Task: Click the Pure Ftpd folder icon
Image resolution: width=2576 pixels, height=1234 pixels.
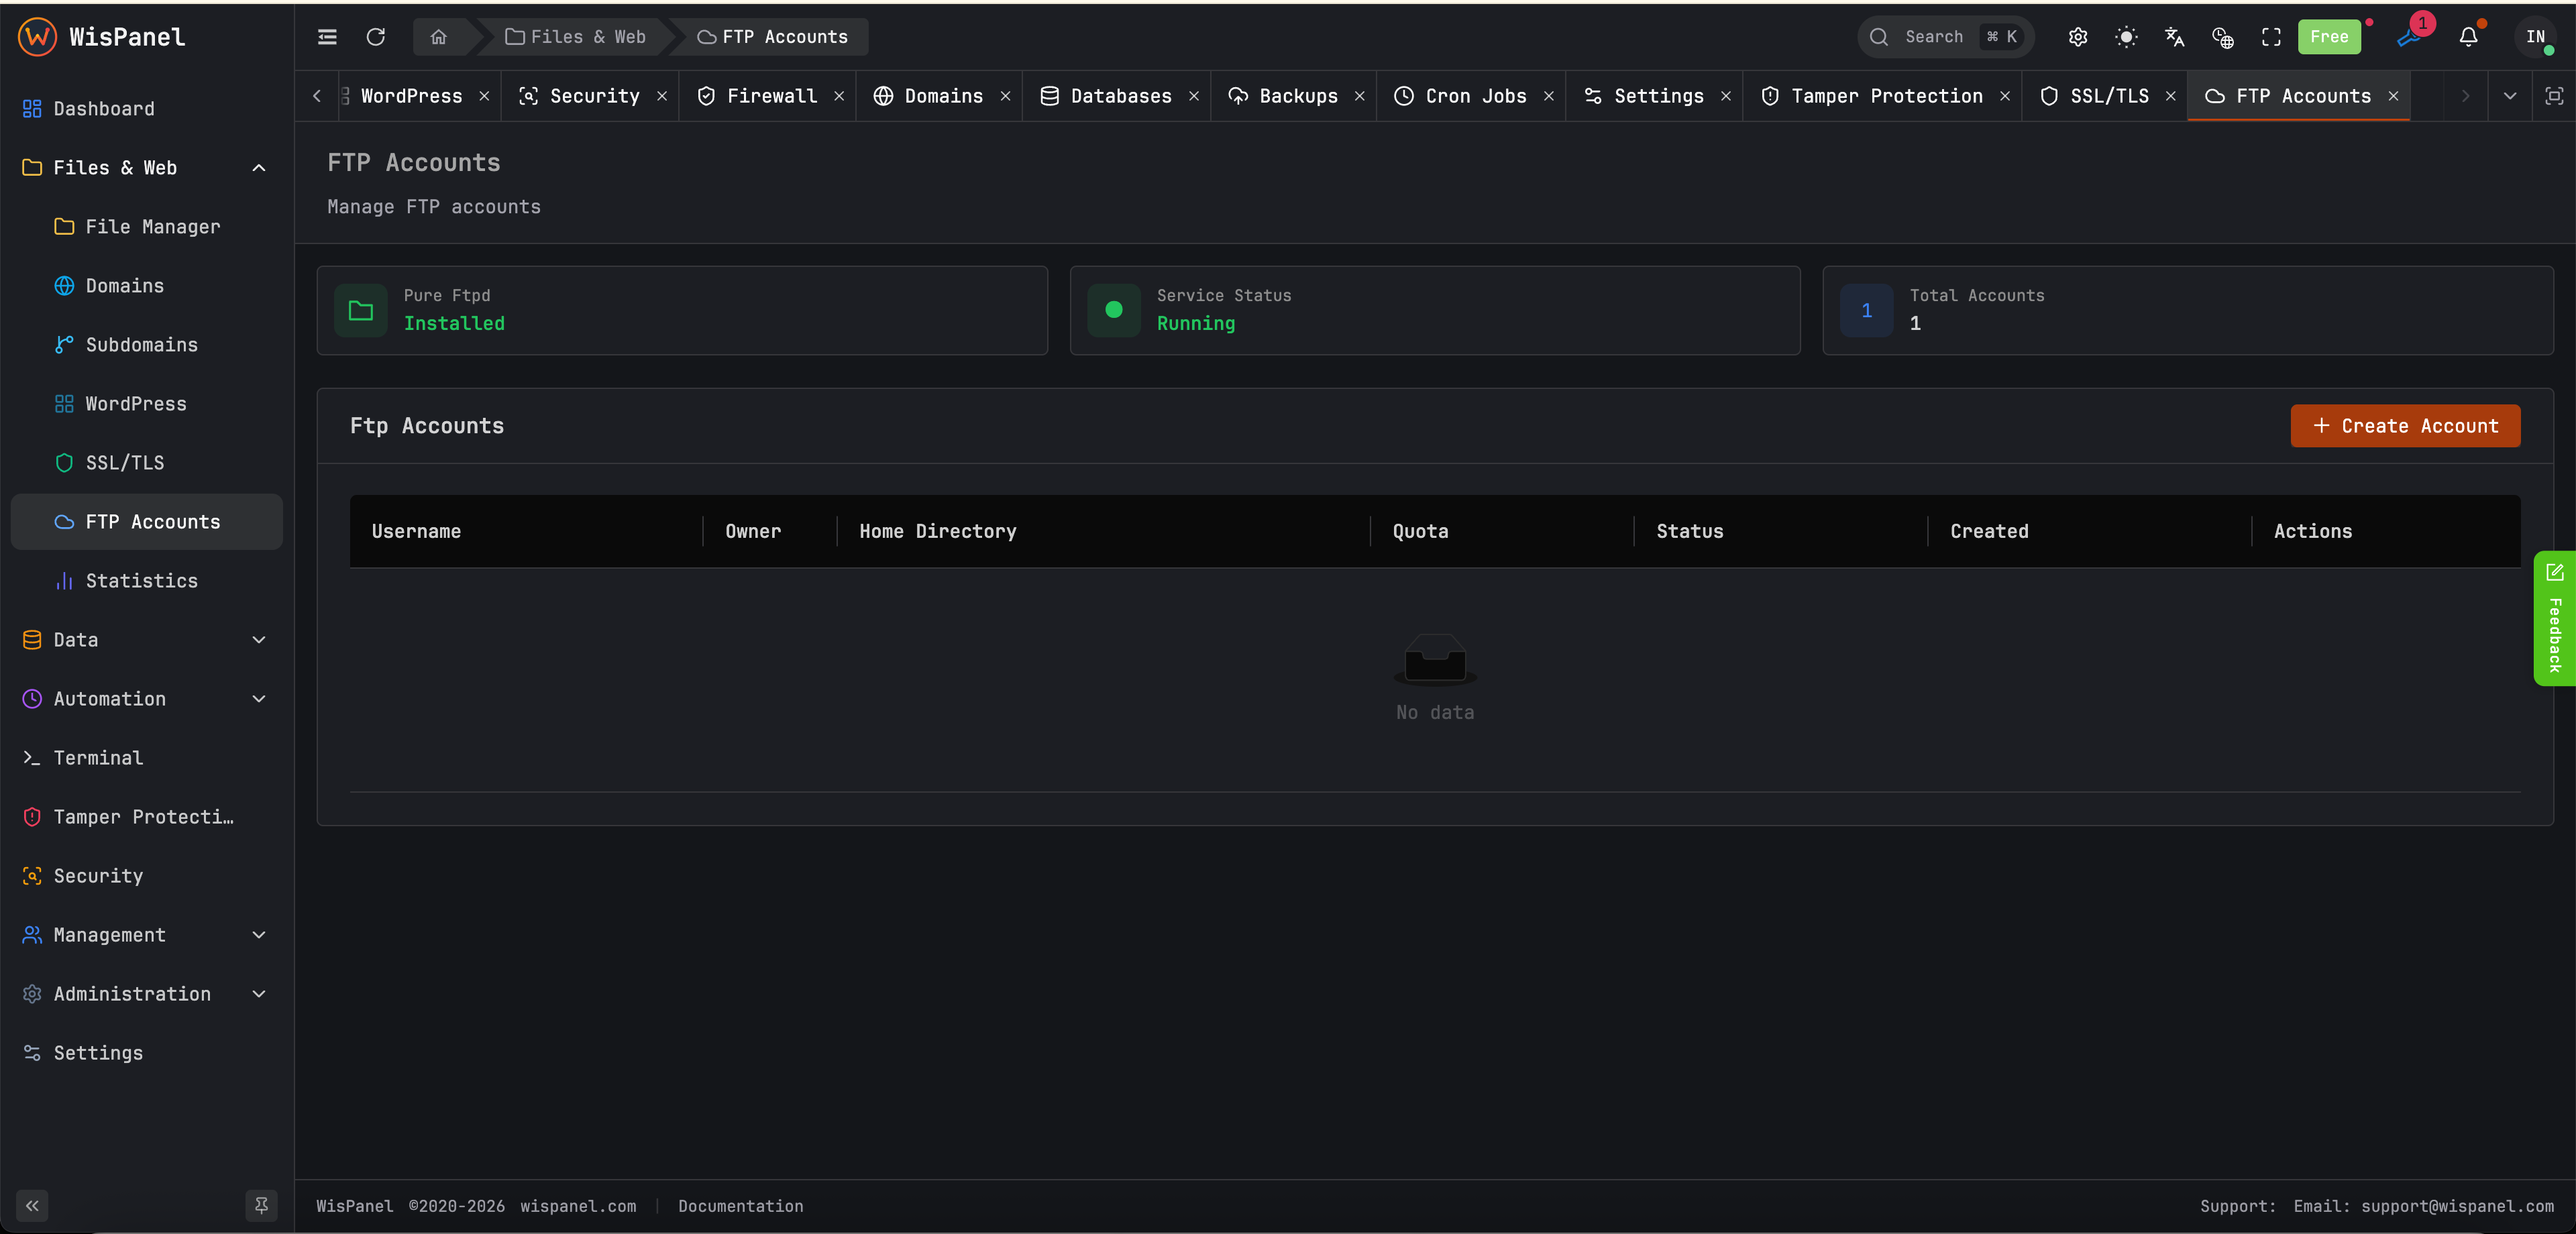Action: point(361,310)
